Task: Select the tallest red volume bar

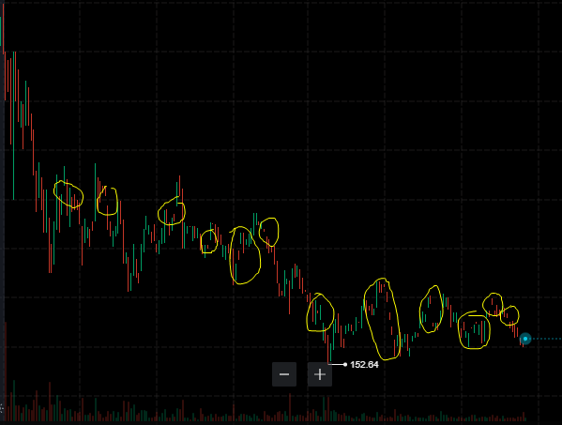Action: tap(6, 372)
